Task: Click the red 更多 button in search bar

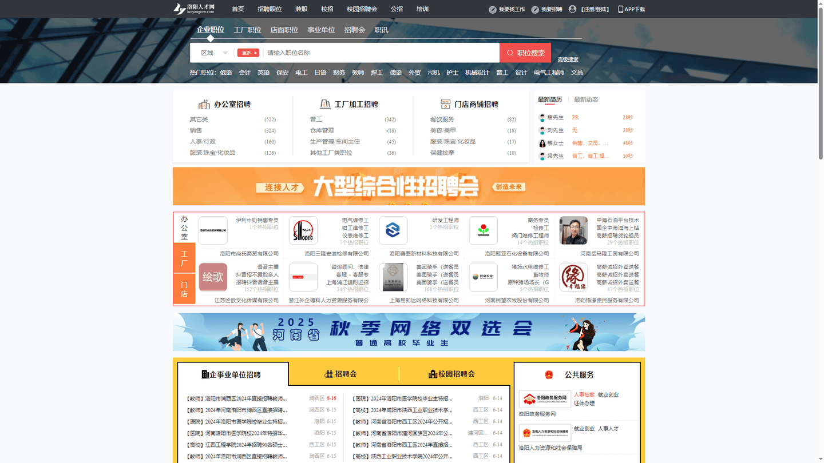Action: point(248,53)
